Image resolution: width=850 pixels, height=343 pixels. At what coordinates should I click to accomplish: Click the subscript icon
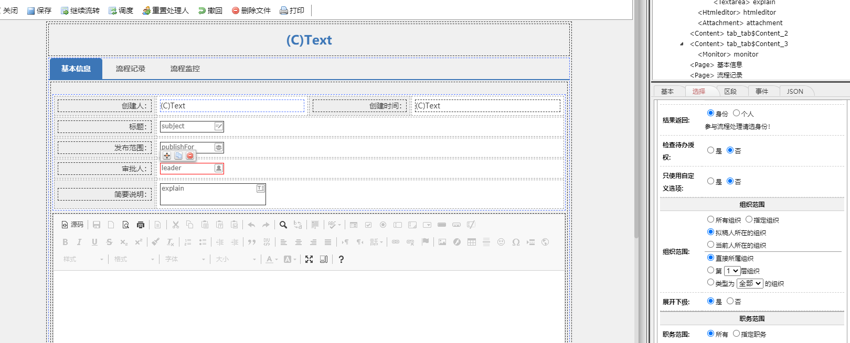(x=124, y=242)
